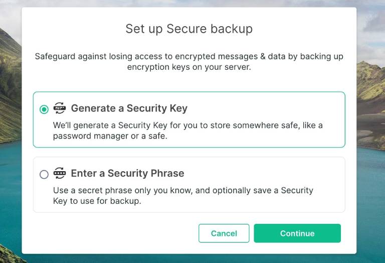This screenshot has width=385, height=263.
Task: Click the "Use a secret phrase only you know" description
Action: tap(183, 196)
